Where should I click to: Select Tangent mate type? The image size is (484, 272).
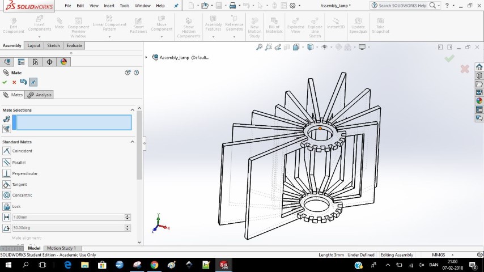[x=15, y=184]
